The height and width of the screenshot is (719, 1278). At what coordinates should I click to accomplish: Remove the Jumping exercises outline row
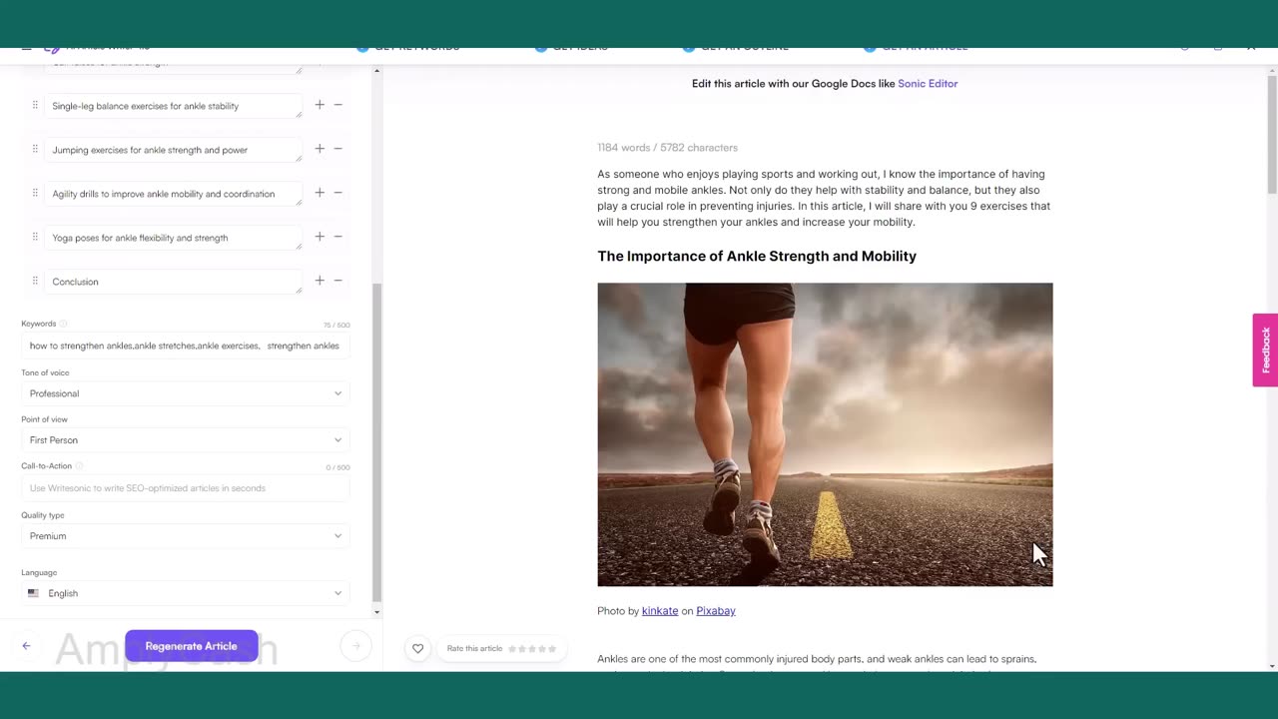(x=338, y=149)
